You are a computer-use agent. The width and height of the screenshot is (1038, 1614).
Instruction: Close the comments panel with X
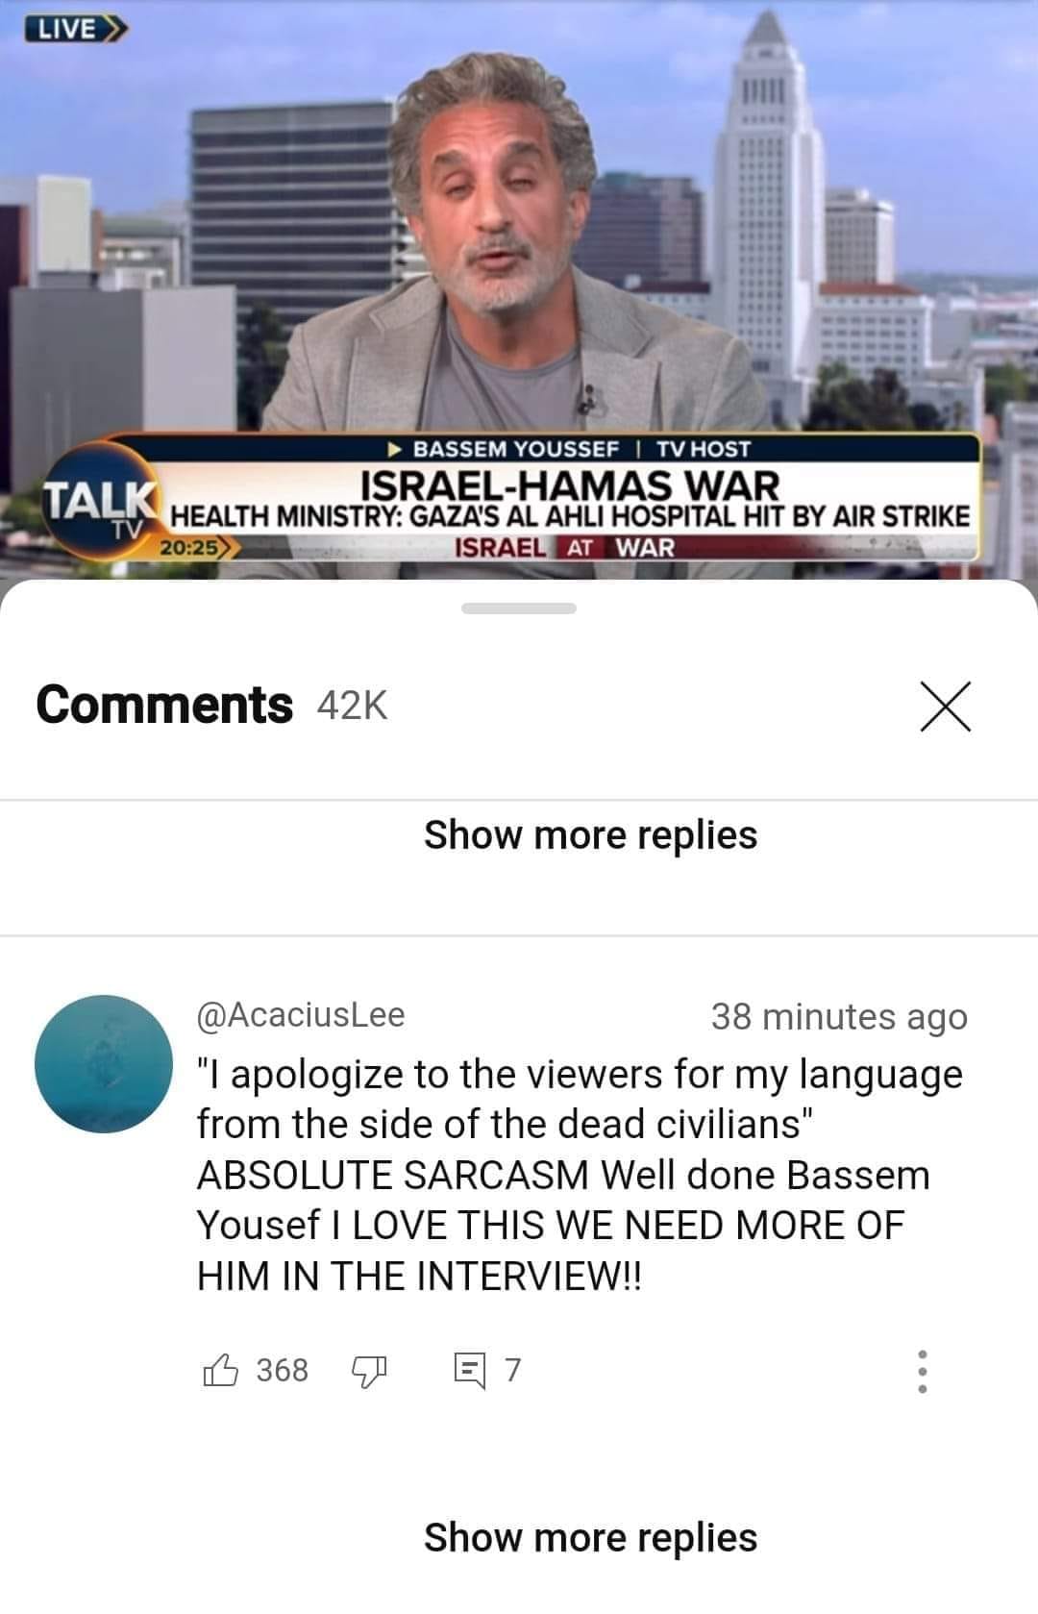(x=945, y=707)
